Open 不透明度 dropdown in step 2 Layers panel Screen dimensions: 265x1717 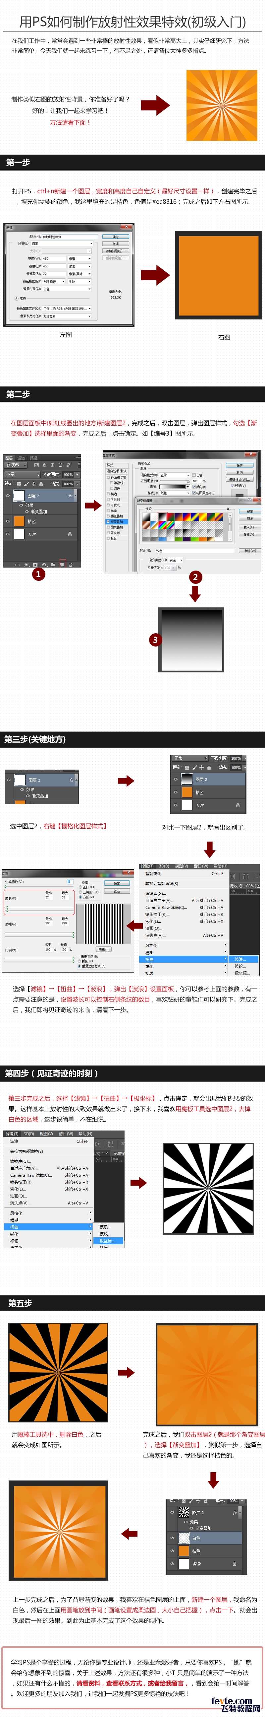pyautogui.click(x=78, y=475)
